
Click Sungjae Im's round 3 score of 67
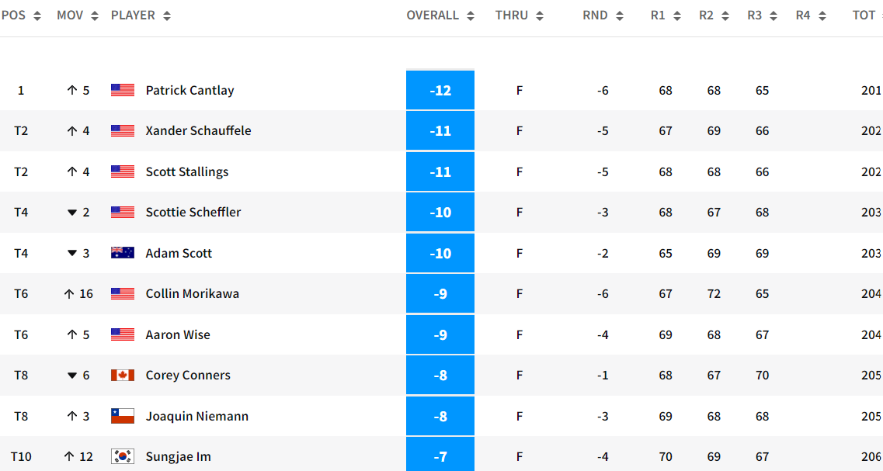(762, 457)
